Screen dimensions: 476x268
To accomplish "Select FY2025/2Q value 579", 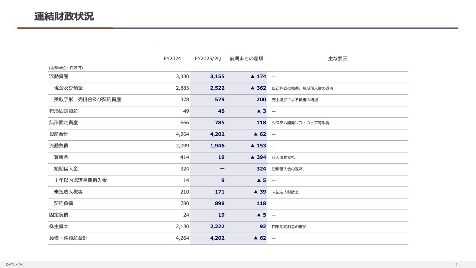I will point(220,100).
